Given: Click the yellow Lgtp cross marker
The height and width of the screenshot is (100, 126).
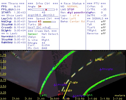Looking at the screenshot, I should pos(65,91).
